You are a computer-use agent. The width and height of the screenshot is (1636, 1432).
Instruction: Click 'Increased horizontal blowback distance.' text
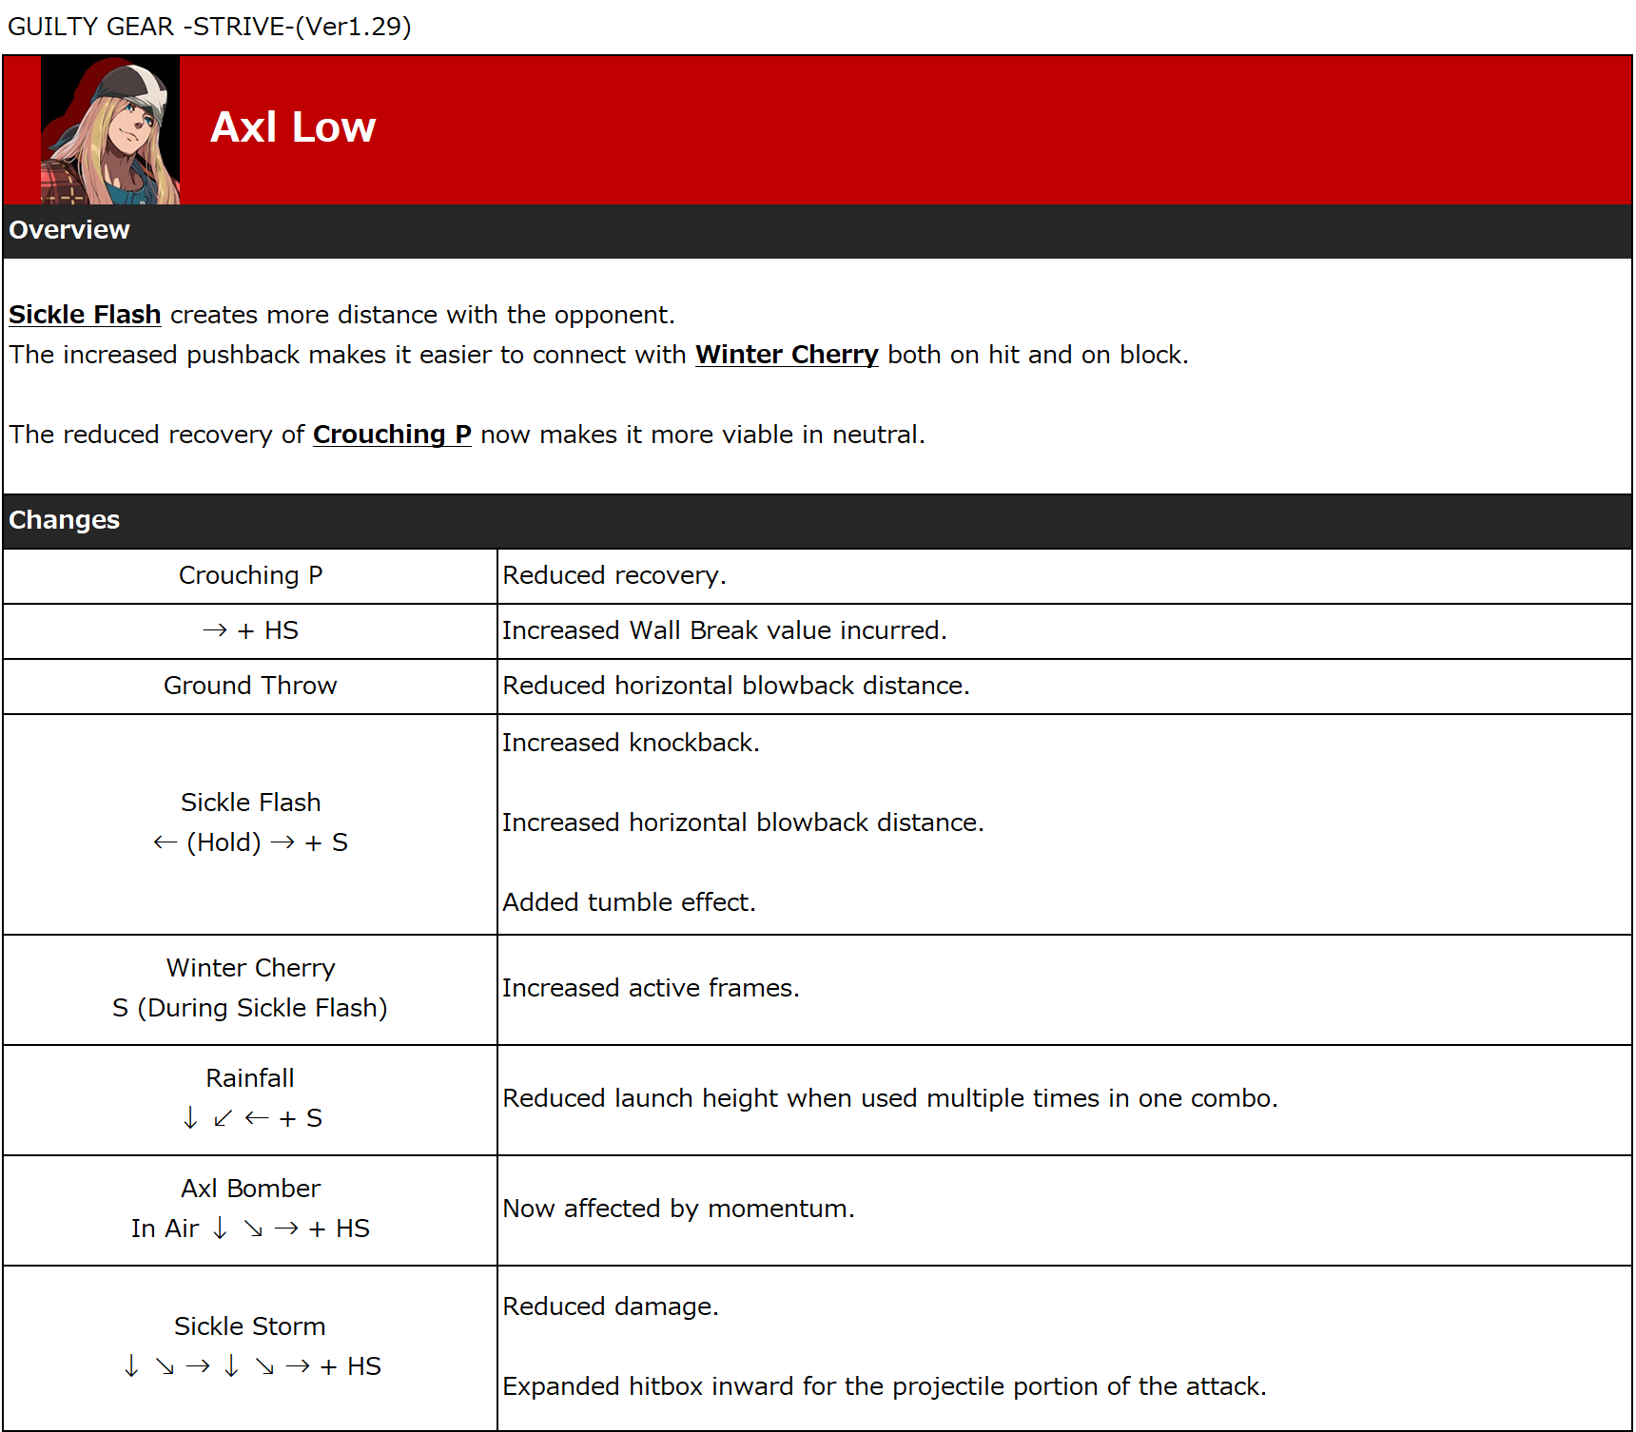click(743, 822)
